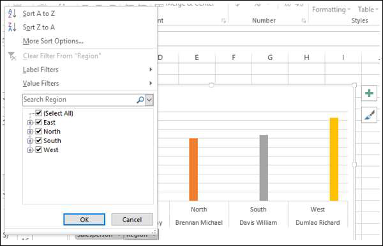Click the South axis category label
The width and height of the screenshot is (383, 246).
click(258, 210)
